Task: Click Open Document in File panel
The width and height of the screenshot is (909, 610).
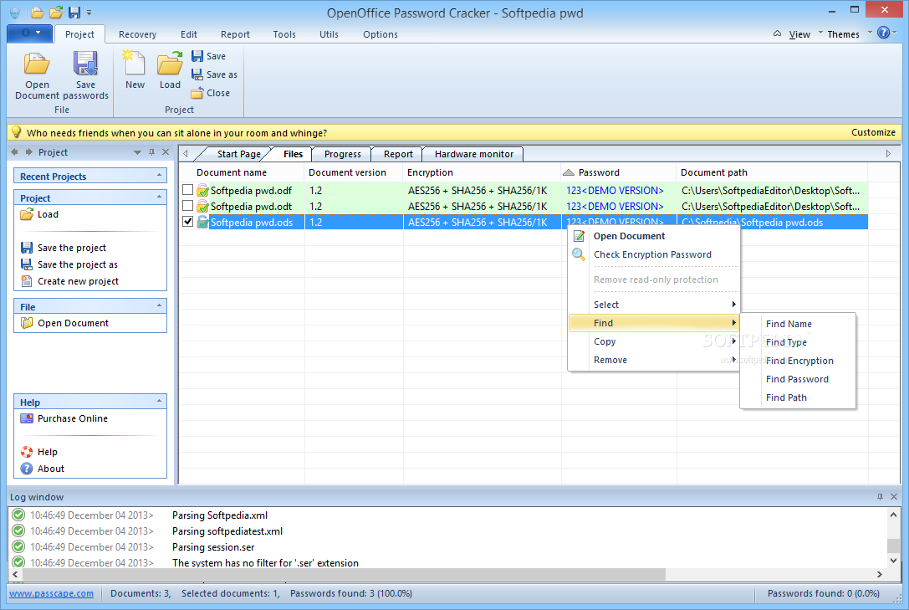Action: (x=65, y=323)
